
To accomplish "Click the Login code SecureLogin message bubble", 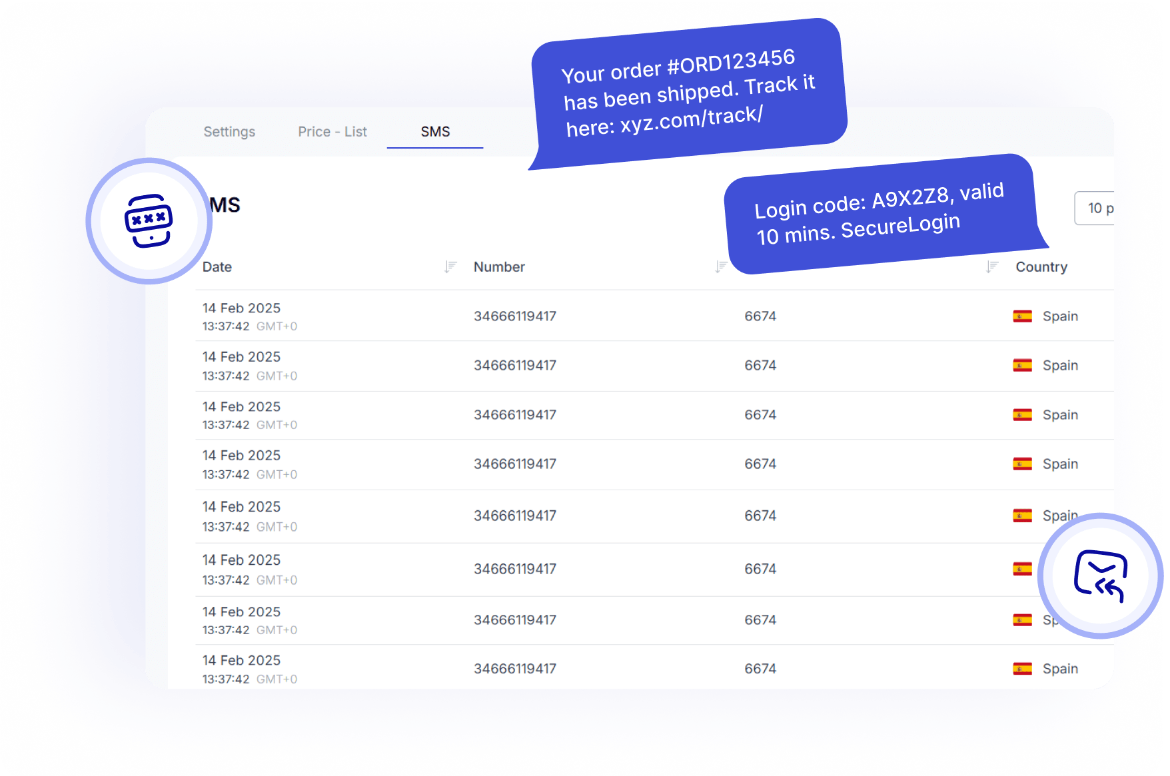I will [x=879, y=214].
